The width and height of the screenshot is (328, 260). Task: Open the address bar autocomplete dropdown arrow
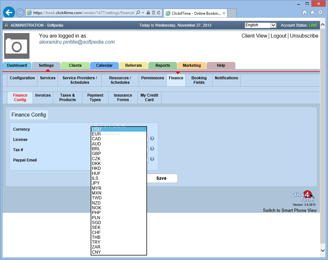point(143,13)
